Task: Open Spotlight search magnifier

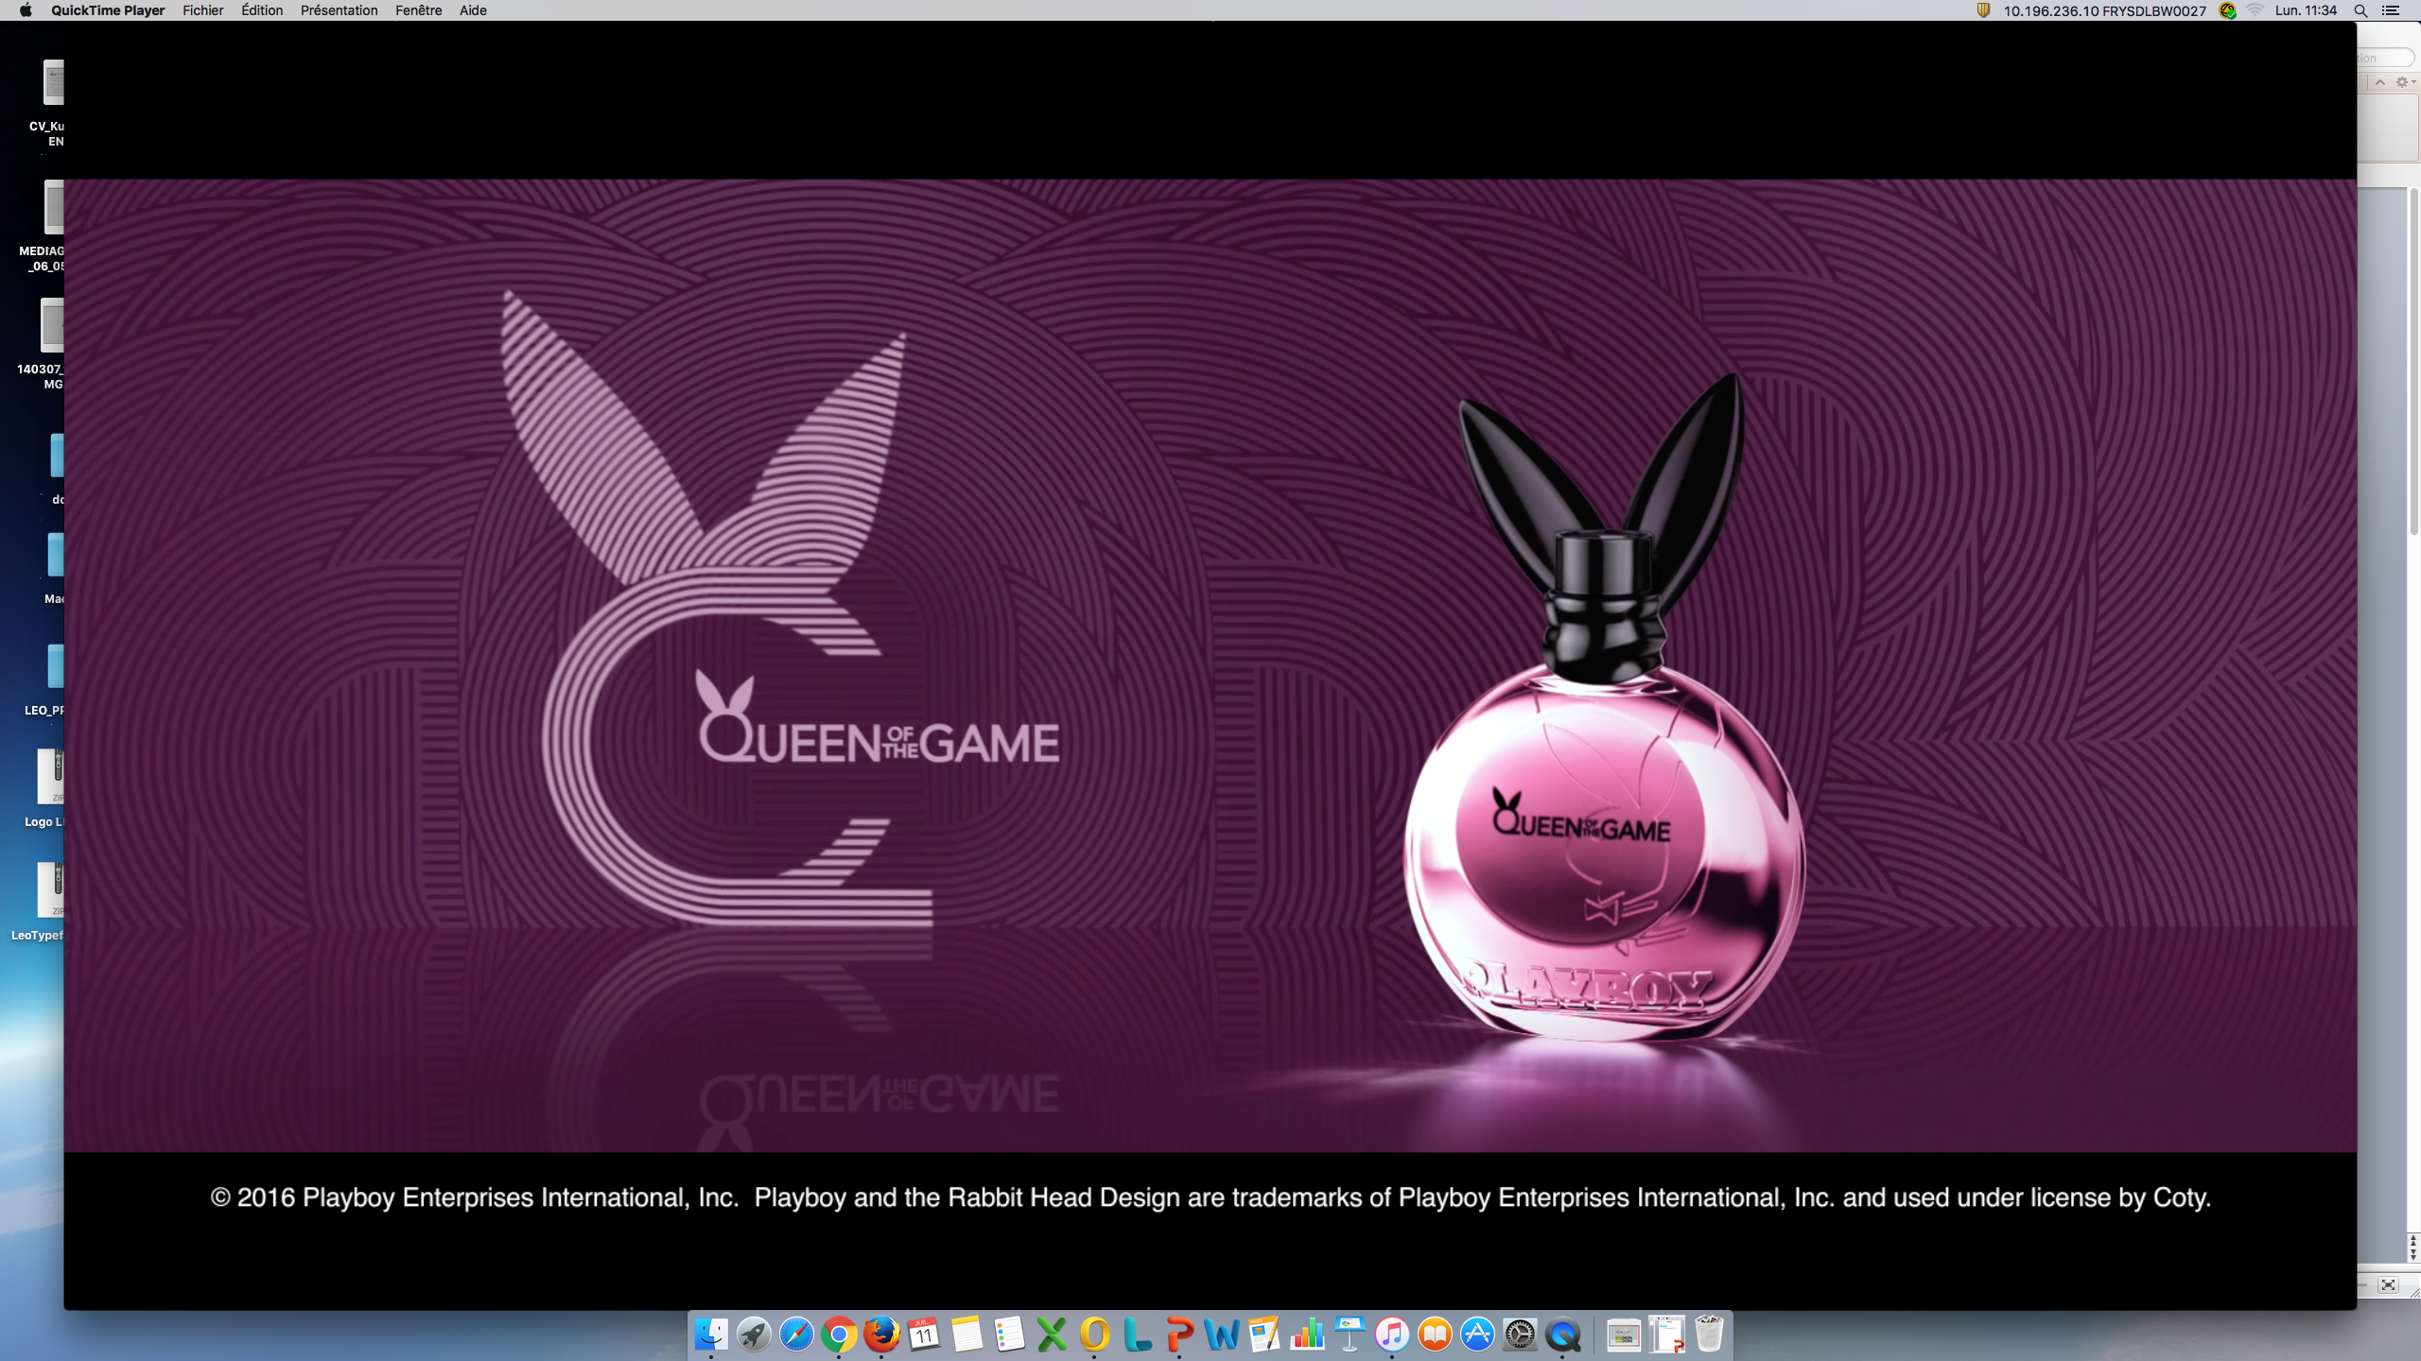Action: point(2360,10)
